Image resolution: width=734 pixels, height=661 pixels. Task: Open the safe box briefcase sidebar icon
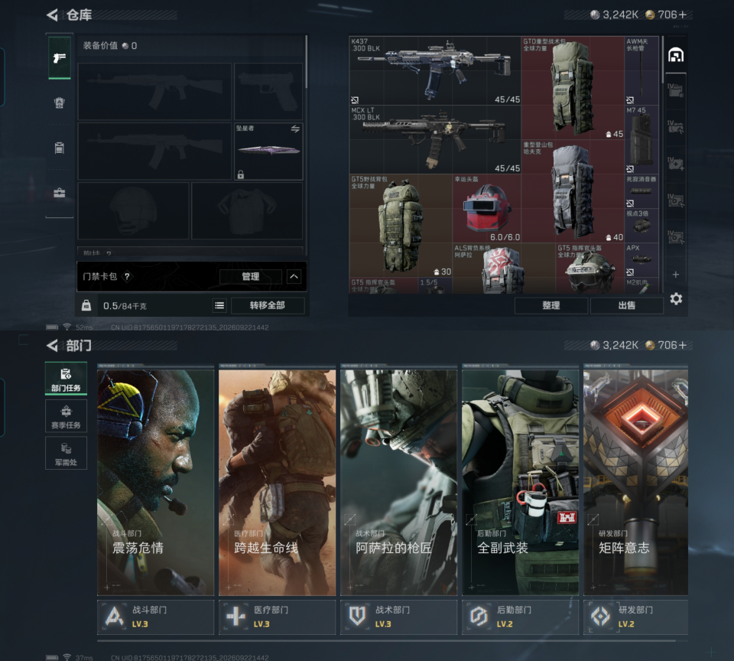click(x=60, y=193)
